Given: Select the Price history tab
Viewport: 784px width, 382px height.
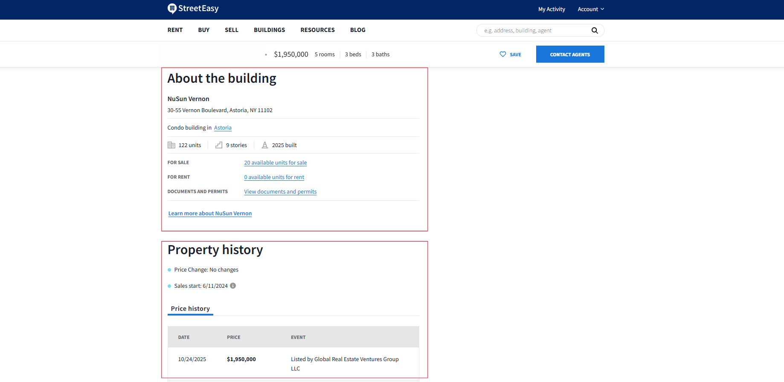Looking at the screenshot, I should tap(190, 309).
